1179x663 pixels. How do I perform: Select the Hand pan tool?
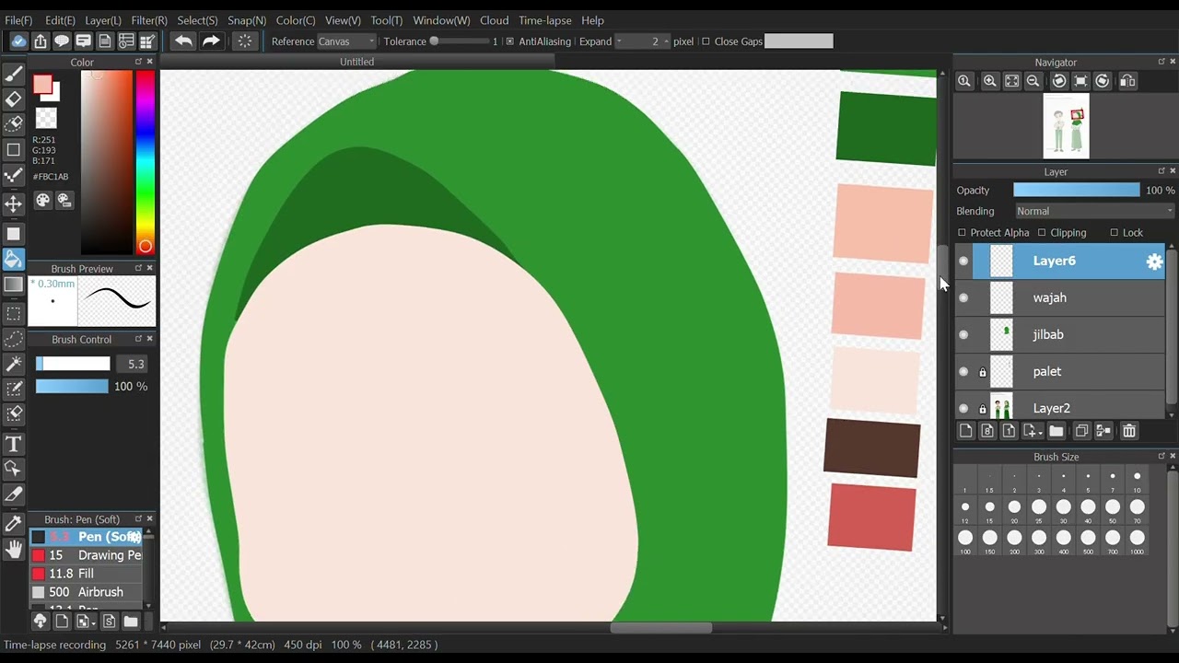click(13, 550)
